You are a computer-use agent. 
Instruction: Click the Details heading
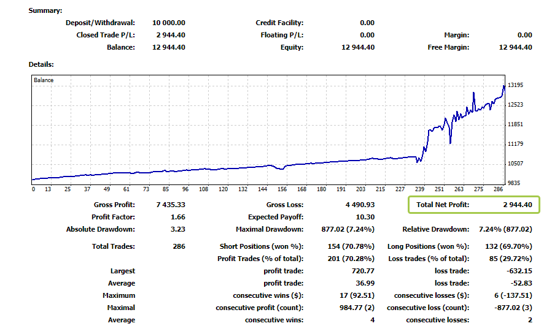(x=41, y=64)
